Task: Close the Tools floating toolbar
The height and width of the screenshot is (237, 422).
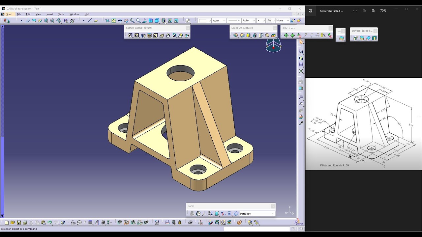Action: [273, 206]
